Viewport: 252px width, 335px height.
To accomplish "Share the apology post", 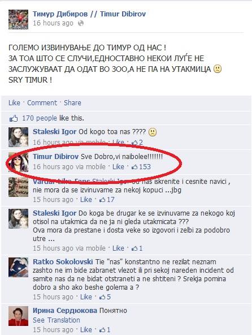I will 72,103.
